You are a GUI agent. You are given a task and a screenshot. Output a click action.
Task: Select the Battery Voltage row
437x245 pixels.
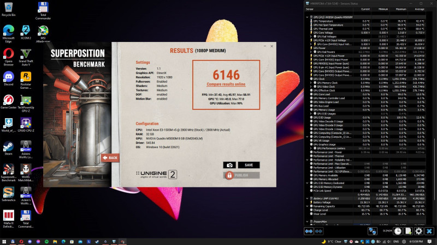pos(368,202)
